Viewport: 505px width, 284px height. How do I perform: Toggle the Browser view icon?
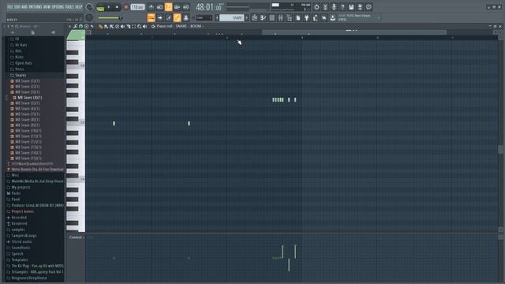(x=290, y=17)
